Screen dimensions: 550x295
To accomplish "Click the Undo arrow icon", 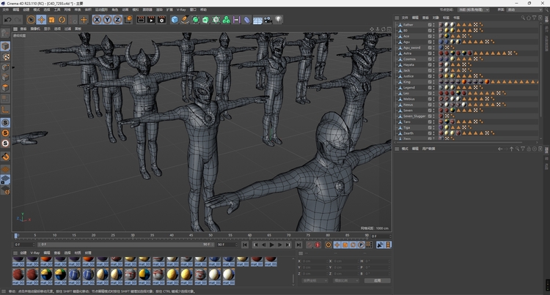I will coord(8,20).
